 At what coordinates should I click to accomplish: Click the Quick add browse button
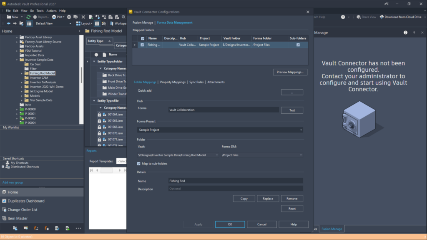292,92
